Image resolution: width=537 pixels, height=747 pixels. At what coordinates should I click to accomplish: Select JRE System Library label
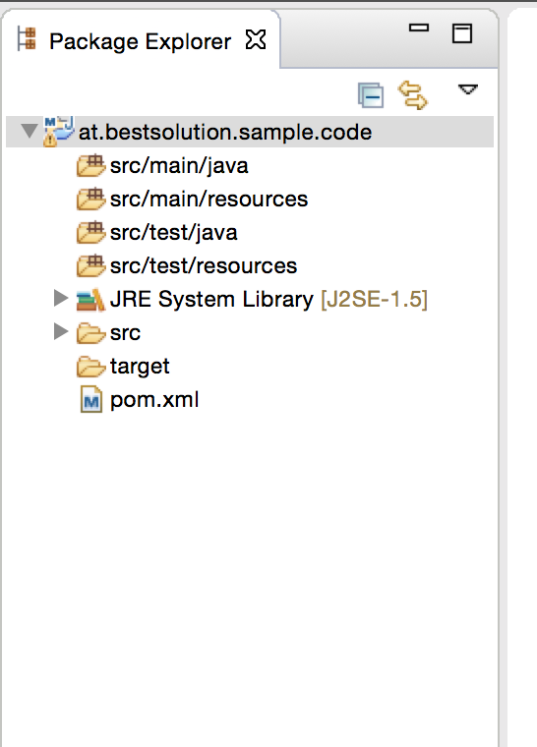coord(211,300)
